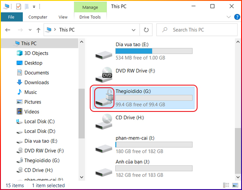This screenshot has height=190, width=242.
Task: Click the address bar path chevron before This PC
Action: (55, 29)
